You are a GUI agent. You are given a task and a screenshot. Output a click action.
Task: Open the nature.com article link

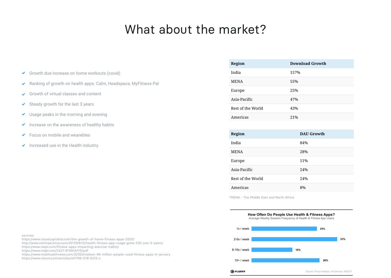61,258
